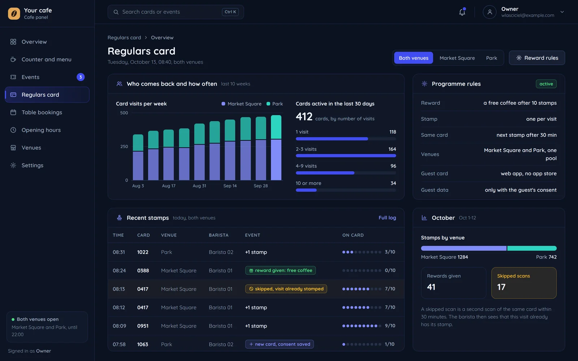The height and width of the screenshot is (361, 578).
Task: Click the Both venues open status card
Action: click(47, 327)
